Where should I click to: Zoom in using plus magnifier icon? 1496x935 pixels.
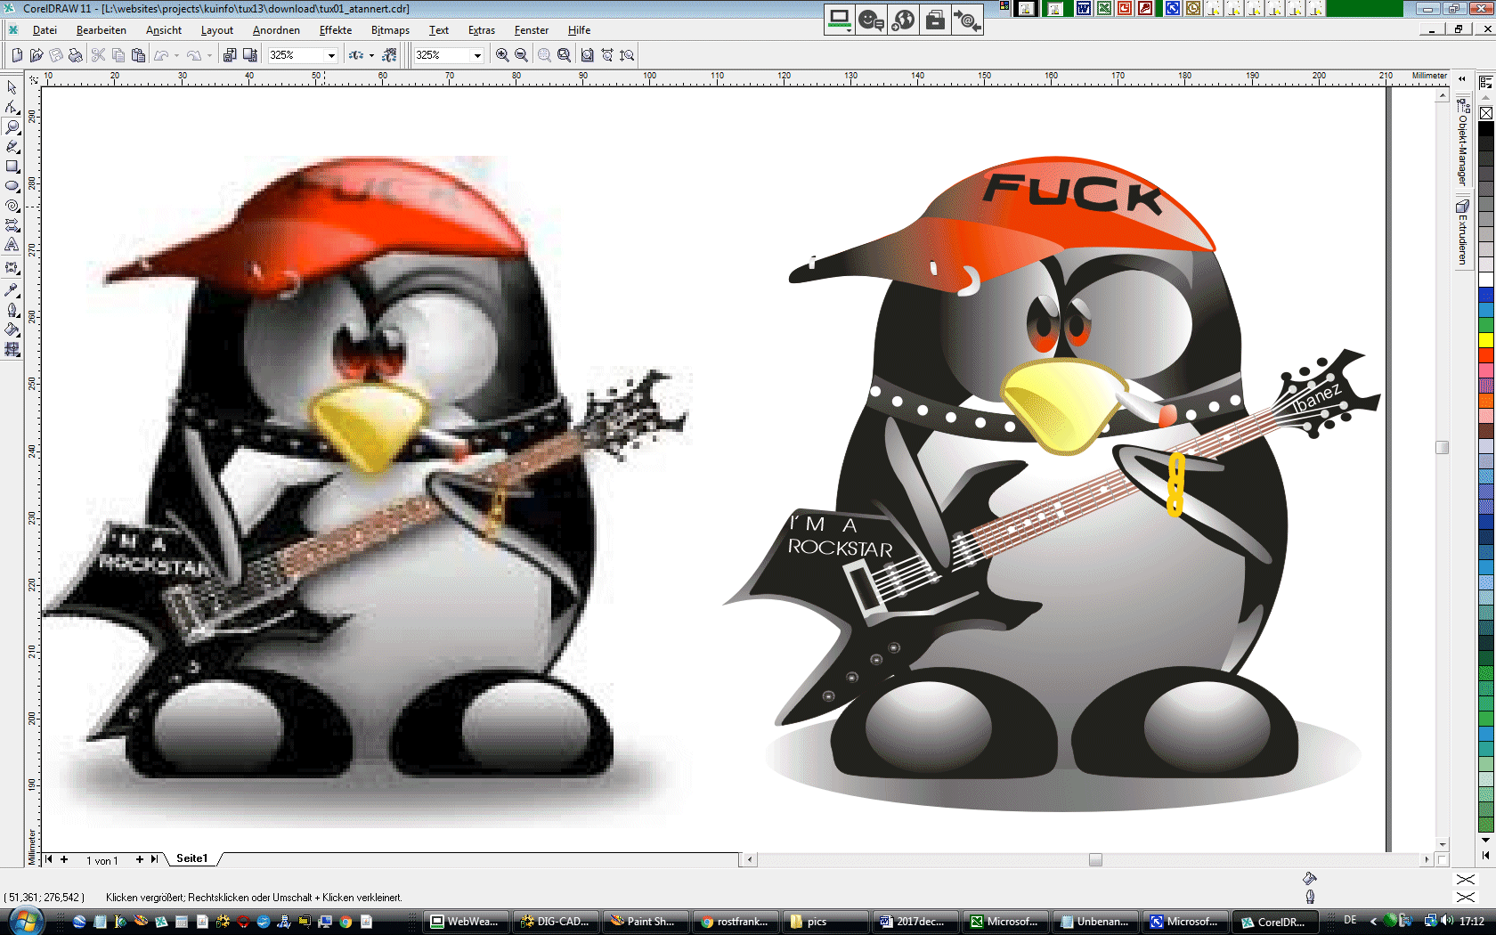click(502, 55)
